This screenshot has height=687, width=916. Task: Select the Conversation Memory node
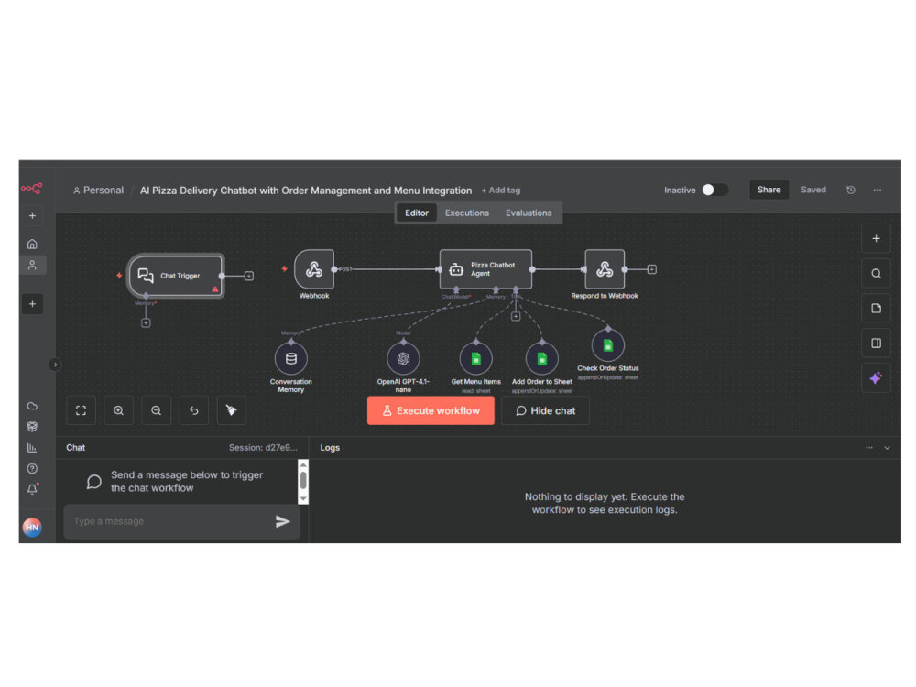(291, 359)
